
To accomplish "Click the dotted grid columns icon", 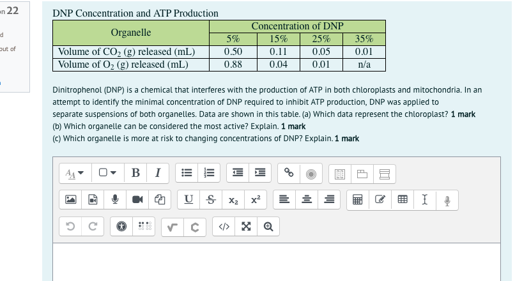I will click(x=340, y=174).
